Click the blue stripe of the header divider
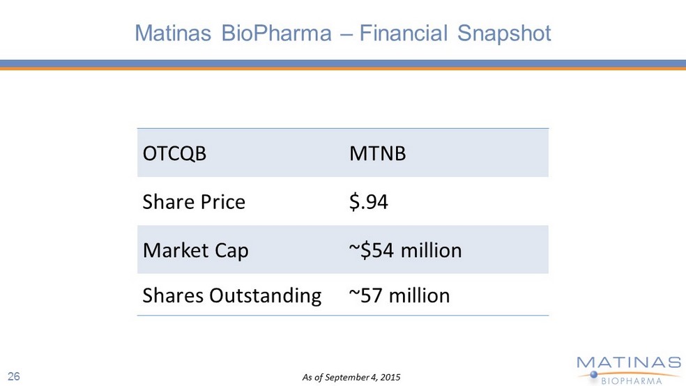Screen dimensions: 686x386 click(x=343, y=63)
